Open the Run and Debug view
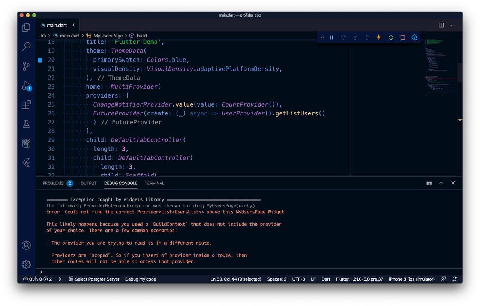The image size is (480, 306). [x=26, y=85]
